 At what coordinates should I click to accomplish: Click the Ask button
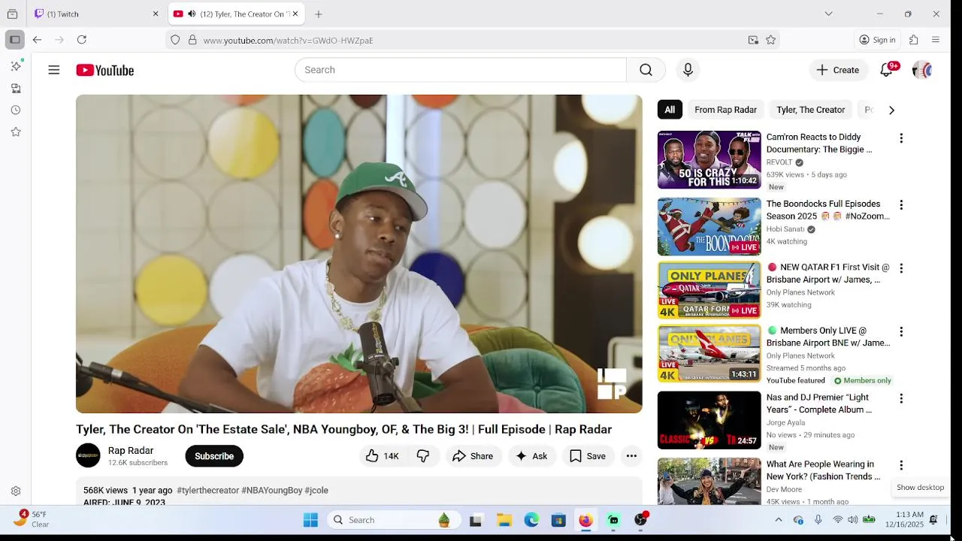(531, 456)
